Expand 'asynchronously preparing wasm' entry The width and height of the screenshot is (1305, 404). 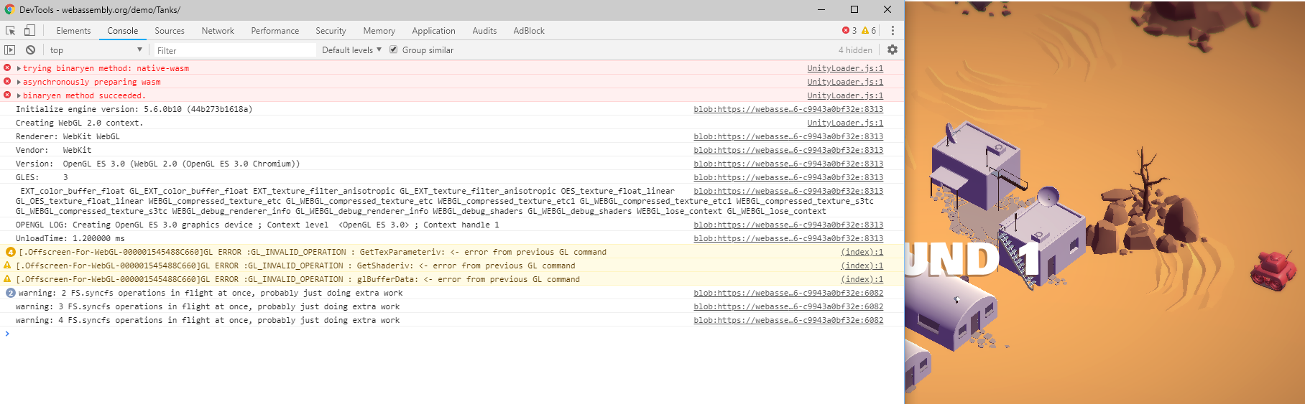[x=19, y=82]
